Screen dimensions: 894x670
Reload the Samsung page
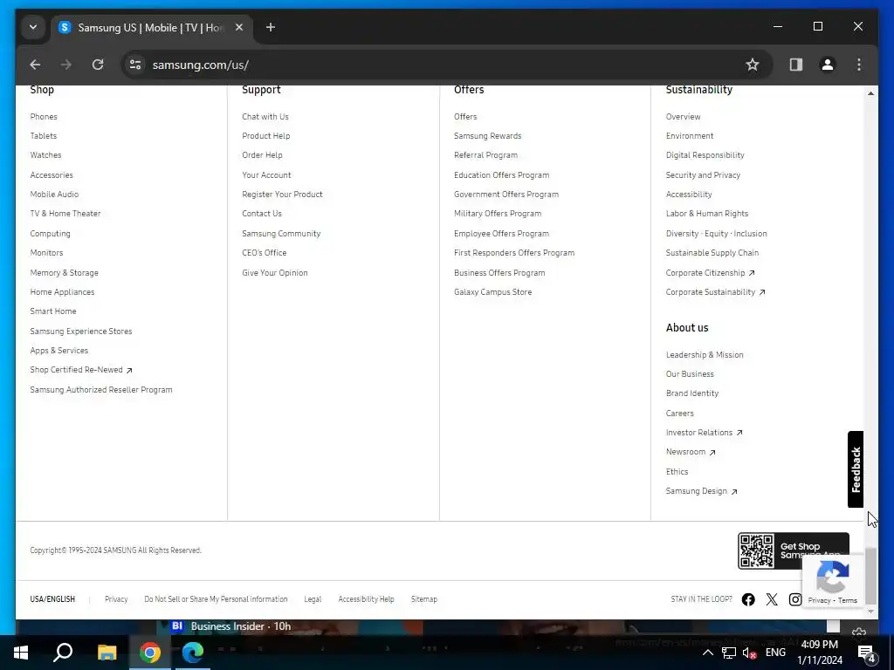click(x=98, y=65)
